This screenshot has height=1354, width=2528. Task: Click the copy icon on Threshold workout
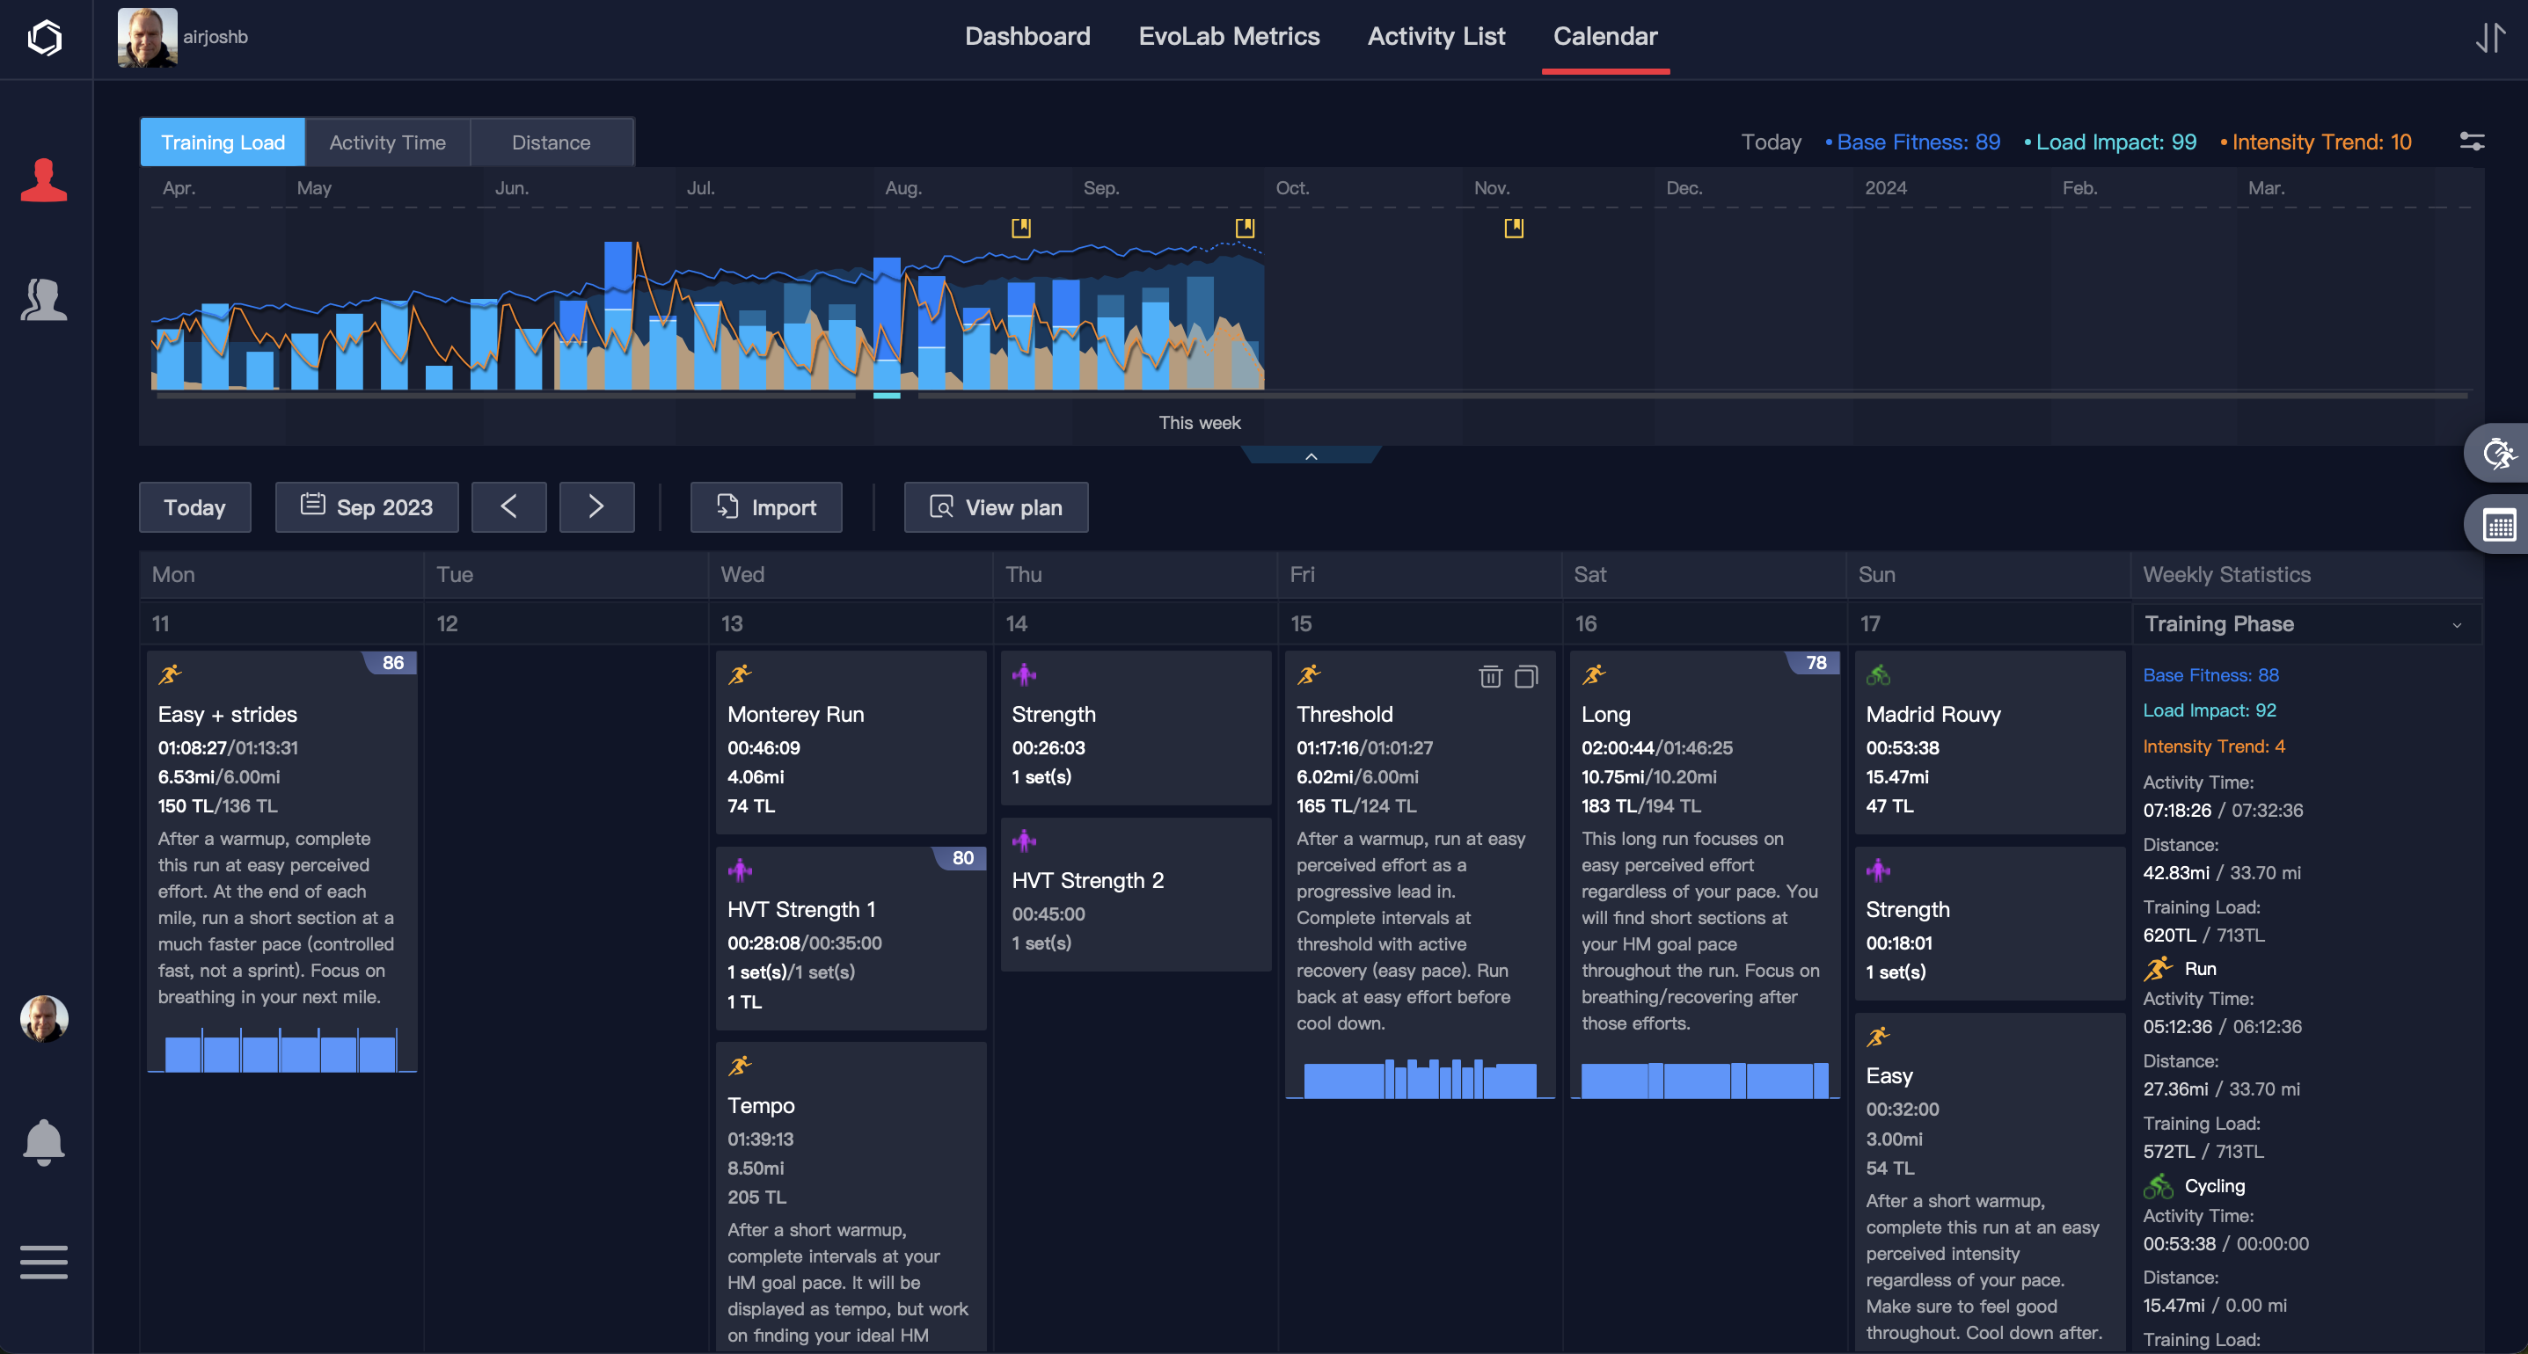[1526, 676]
